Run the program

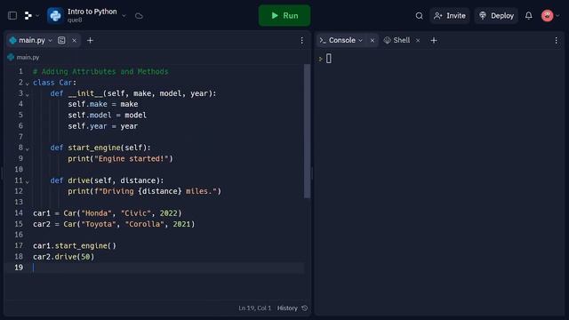point(284,16)
